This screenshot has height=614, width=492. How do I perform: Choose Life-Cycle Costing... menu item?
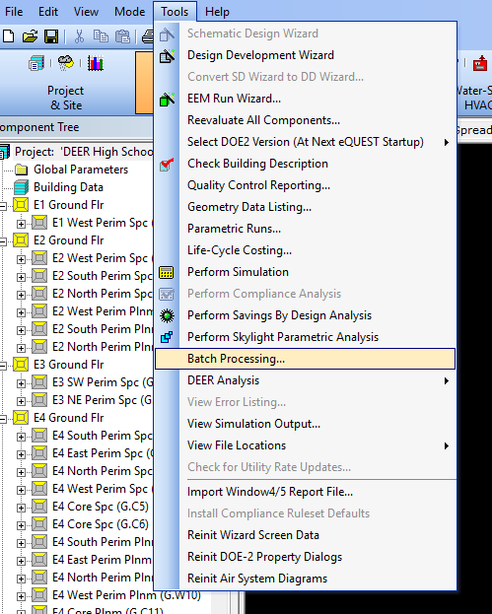pos(305,250)
